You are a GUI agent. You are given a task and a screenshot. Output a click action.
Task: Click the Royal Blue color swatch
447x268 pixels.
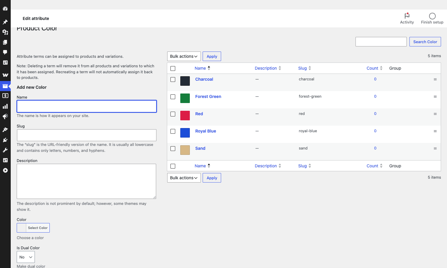pyautogui.click(x=185, y=133)
